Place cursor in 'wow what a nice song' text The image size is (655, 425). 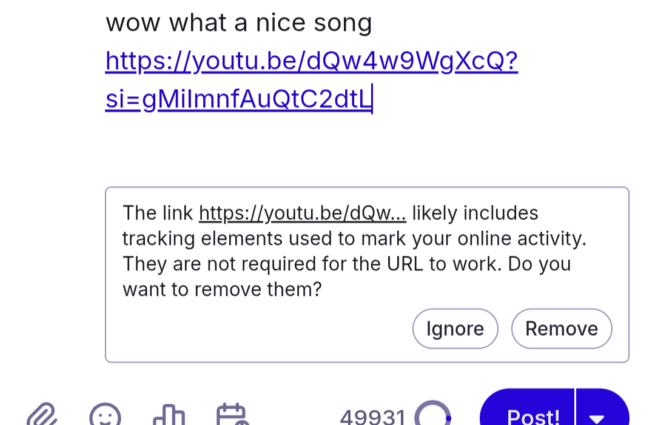point(238,22)
